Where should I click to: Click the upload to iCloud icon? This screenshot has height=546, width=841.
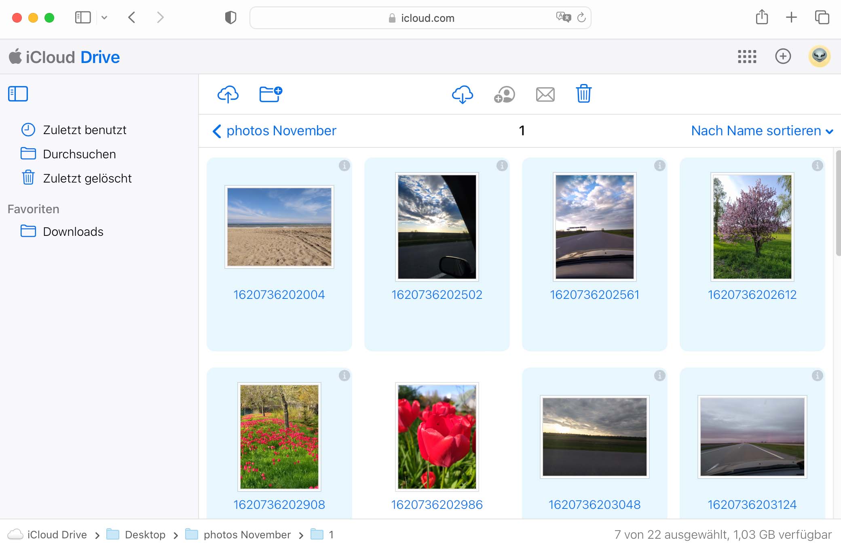[228, 94]
